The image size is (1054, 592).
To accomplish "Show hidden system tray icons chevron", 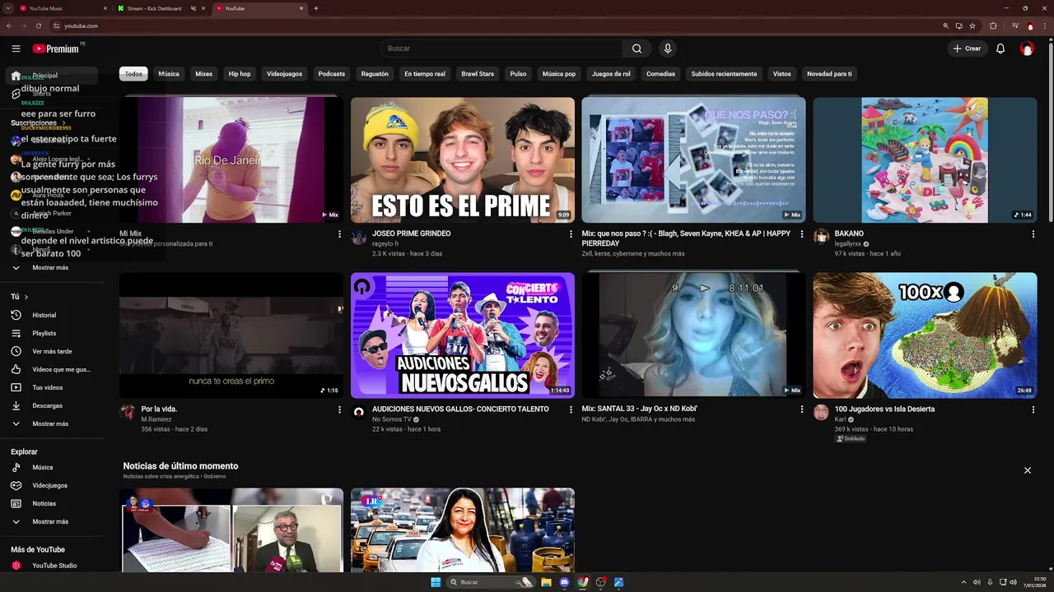I will point(963,582).
